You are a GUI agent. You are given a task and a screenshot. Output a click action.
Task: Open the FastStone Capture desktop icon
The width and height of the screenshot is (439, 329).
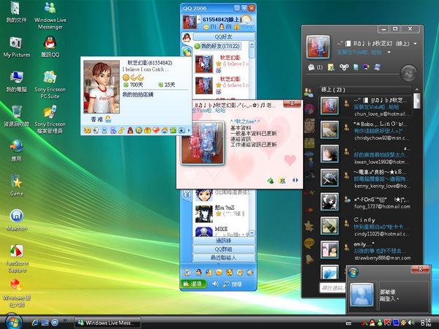coord(17,258)
